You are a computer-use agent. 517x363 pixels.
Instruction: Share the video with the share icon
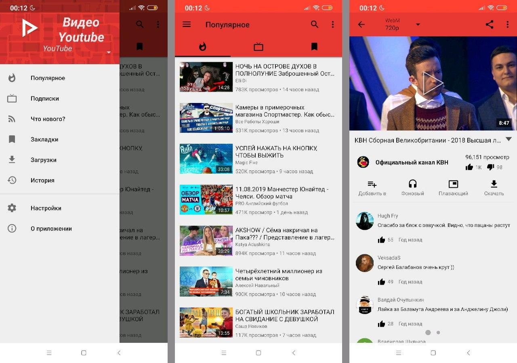pyautogui.click(x=490, y=25)
